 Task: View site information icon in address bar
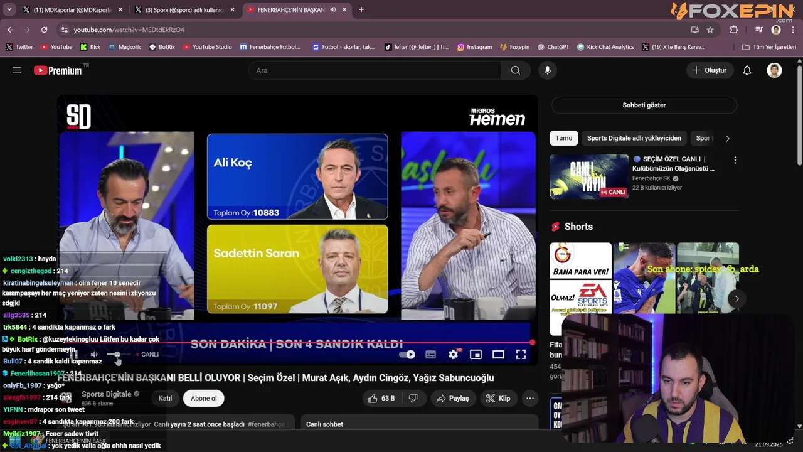click(64, 30)
